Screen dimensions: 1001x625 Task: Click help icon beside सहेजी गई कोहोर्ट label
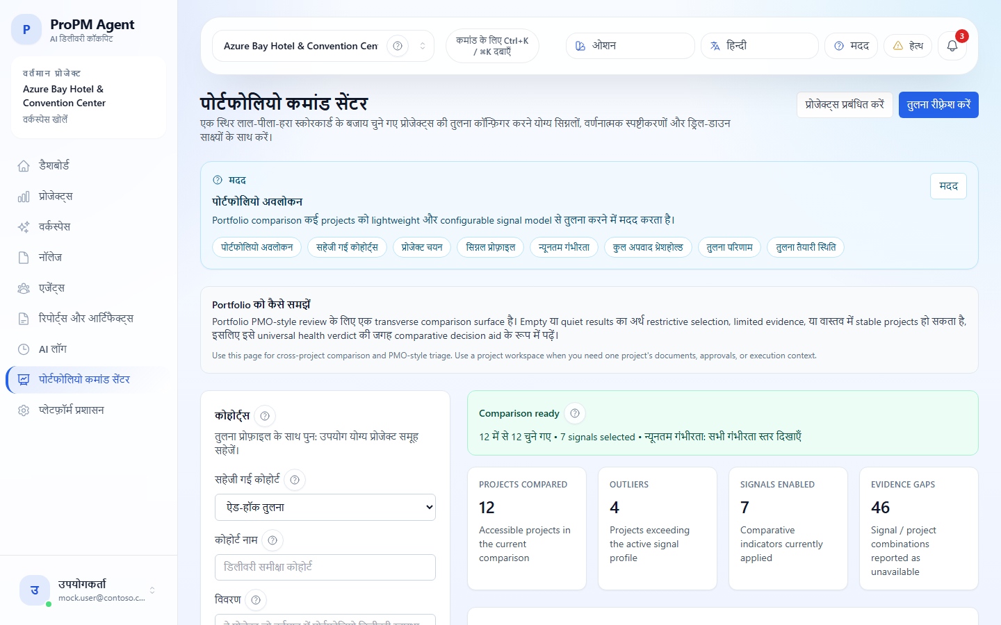pos(295,480)
